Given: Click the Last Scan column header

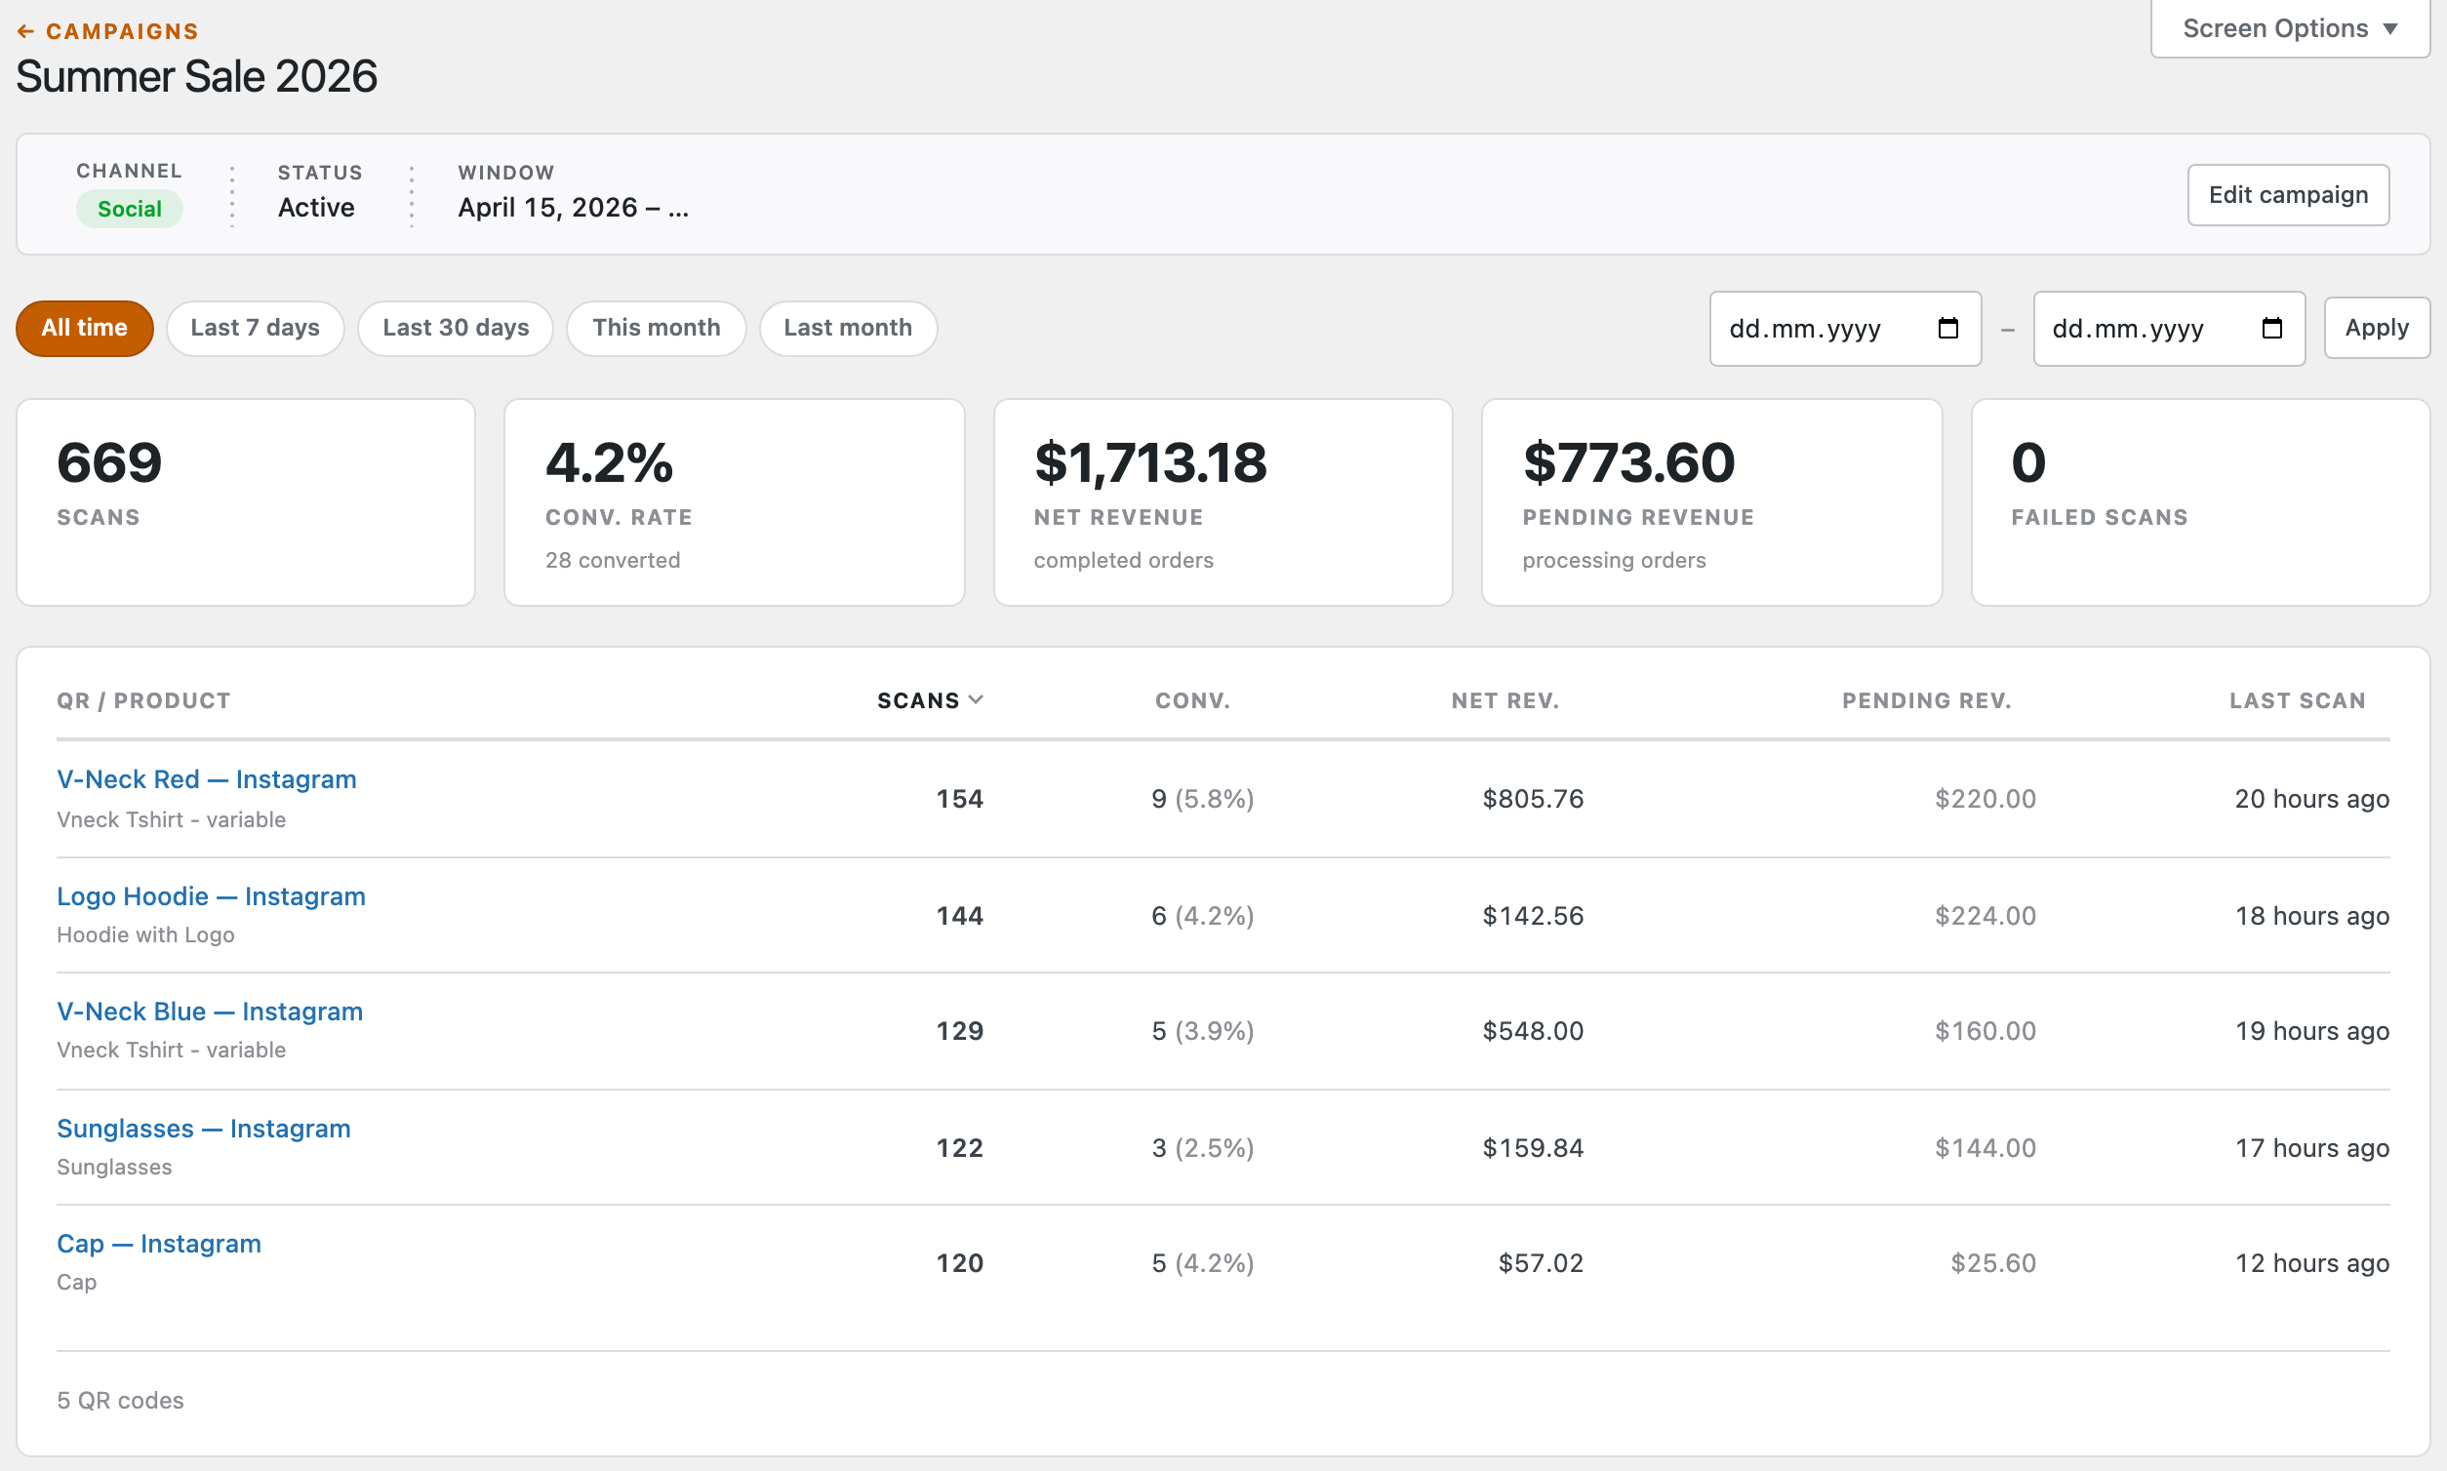Looking at the screenshot, I should click(2298, 699).
